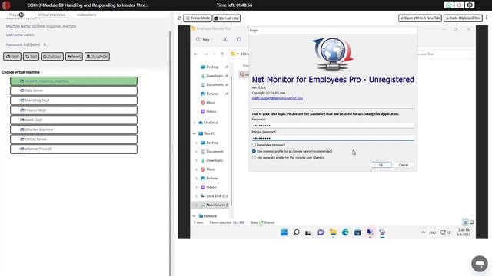
Task: Select separate profile for this console user
Action: [254, 158]
